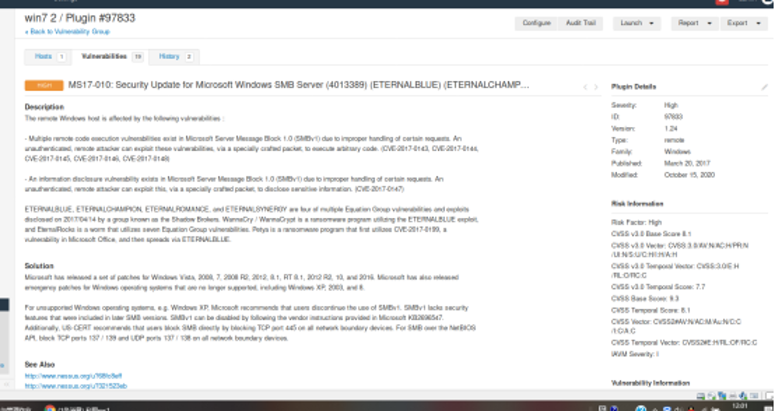The height and width of the screenshot is (411, 775).
Task: Click the Description heading
Action: (x=44, y=107)
